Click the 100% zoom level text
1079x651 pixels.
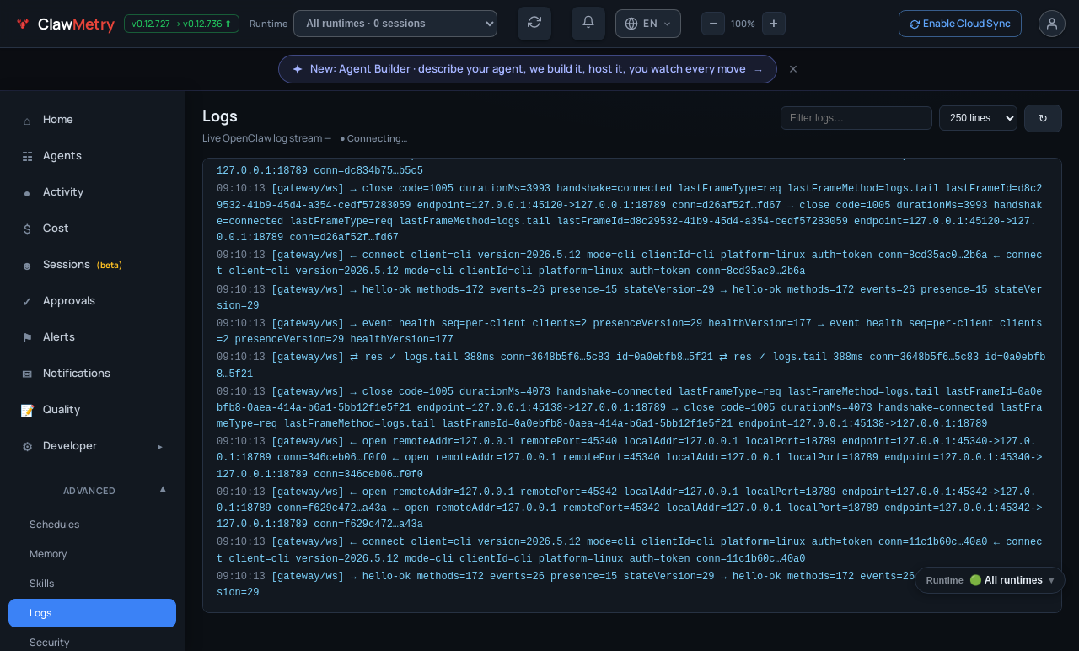[x=743, y=24]
